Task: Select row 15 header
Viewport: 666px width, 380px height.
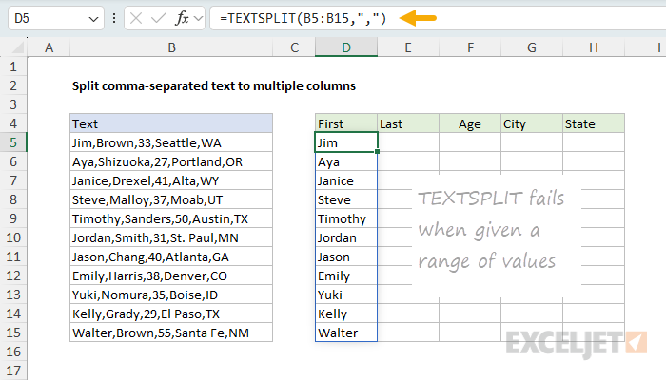Action: click(13, 332)
